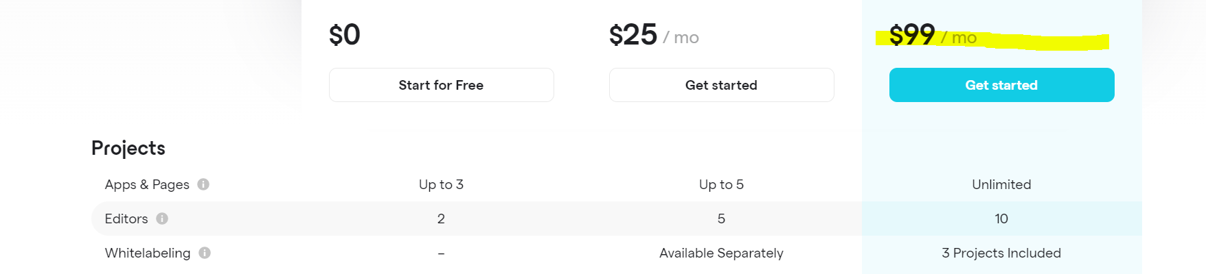Click the "Available Separately" whitelabeling cell

coord(721,253)
